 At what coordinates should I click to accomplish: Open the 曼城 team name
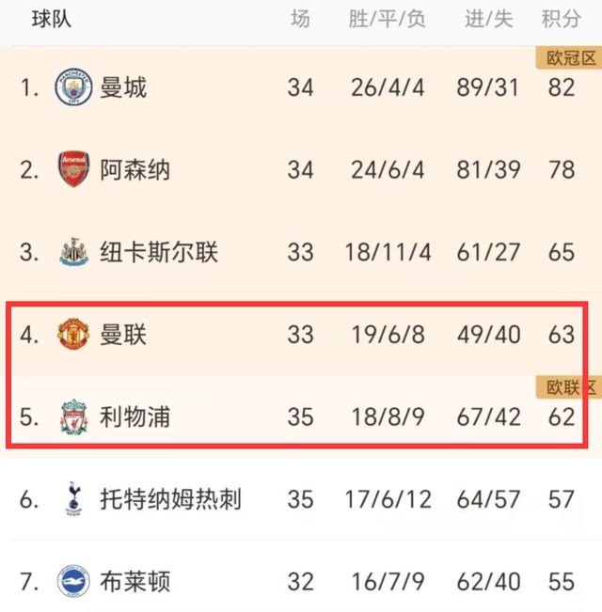(123, 88)
